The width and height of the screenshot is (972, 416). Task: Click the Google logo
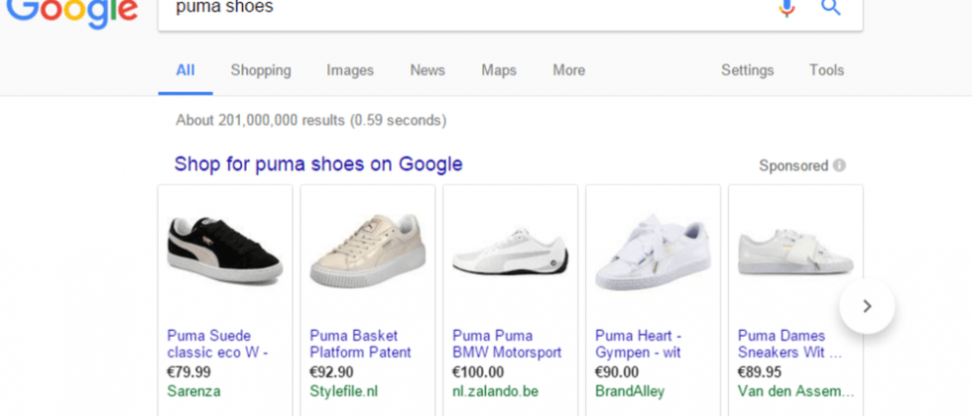[x=71, y=14]
